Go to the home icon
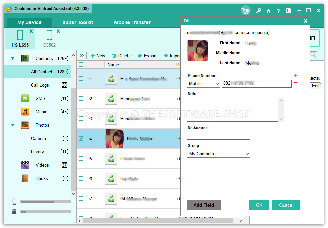This screenshot has height=228, width=328. coord(268,11)
